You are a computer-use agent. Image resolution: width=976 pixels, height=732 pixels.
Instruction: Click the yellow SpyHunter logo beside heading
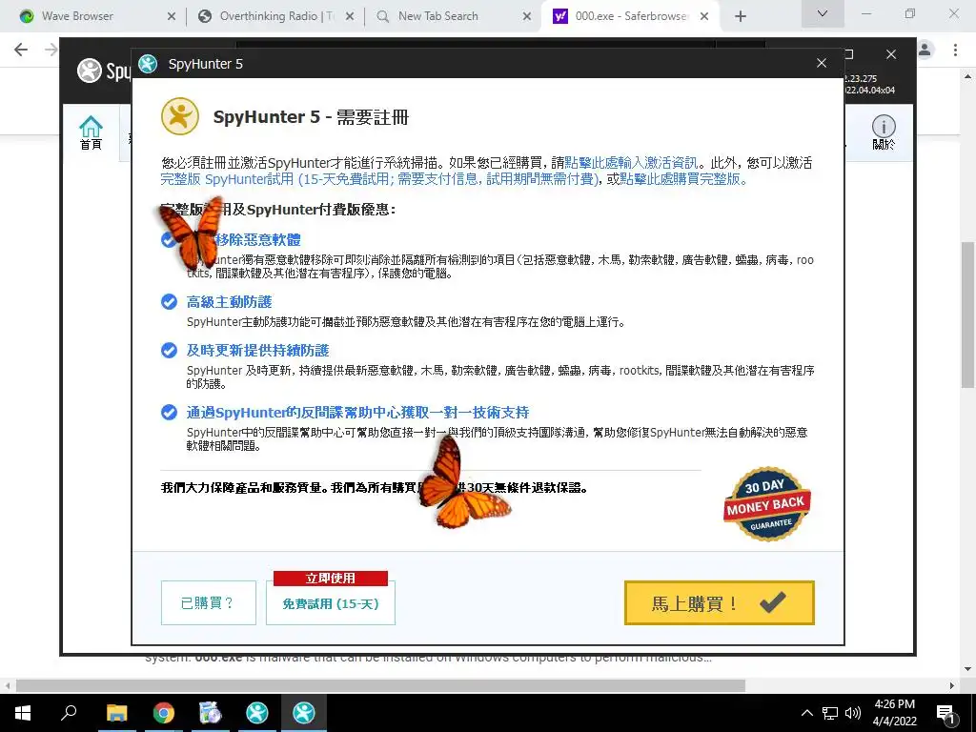(x=180, y=115)
